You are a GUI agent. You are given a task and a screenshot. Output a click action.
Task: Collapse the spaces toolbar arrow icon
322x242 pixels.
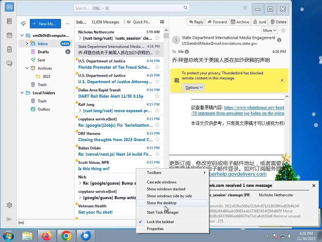[x=9, y=219]
